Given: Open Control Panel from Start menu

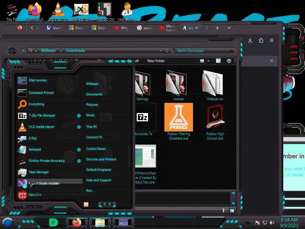Looking at the screenshot, I should pyautogui.click(x=96, y=149).
